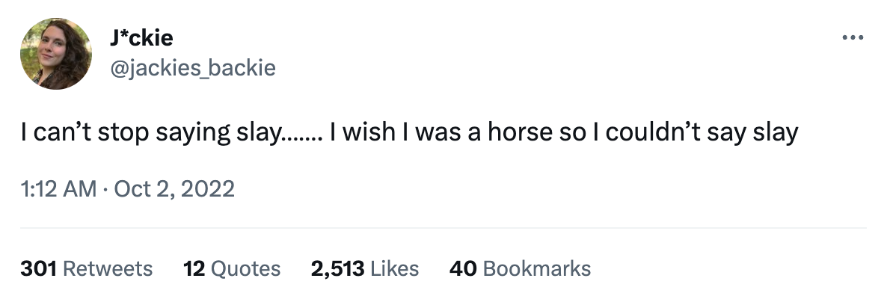The image size is (887, 302).
Task: Click the number 40 before Bookmarks
Action: click(x=464, y=268)
